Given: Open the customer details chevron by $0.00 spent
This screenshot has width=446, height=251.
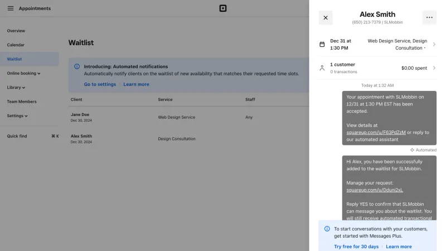Looking at the screenshot, I should click(434, 68).
